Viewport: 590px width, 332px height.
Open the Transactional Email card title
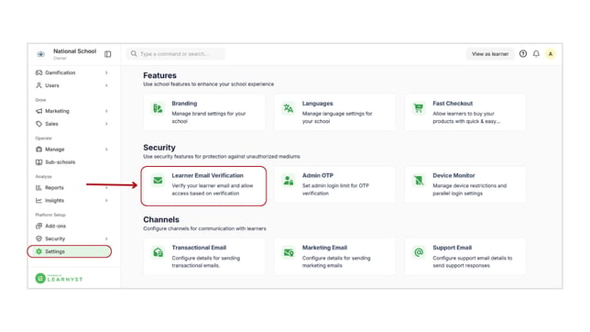coord(199,248)
